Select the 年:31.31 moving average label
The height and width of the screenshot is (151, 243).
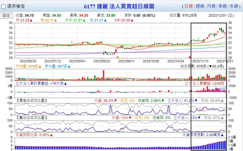pyautogui.click(x=98, y=20)
